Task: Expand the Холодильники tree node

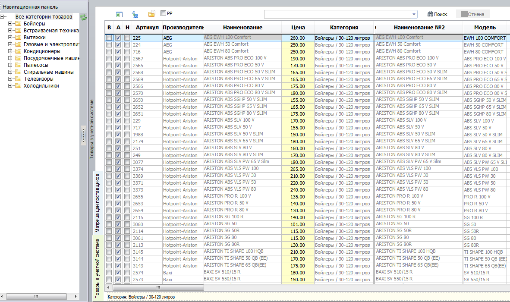Action: [10, 86]
